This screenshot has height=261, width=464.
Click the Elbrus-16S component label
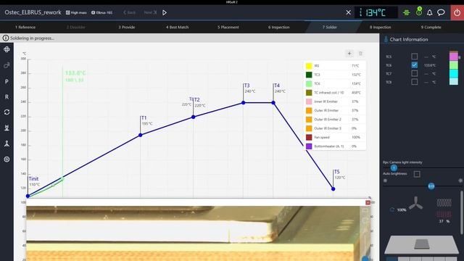pos(101,13)
